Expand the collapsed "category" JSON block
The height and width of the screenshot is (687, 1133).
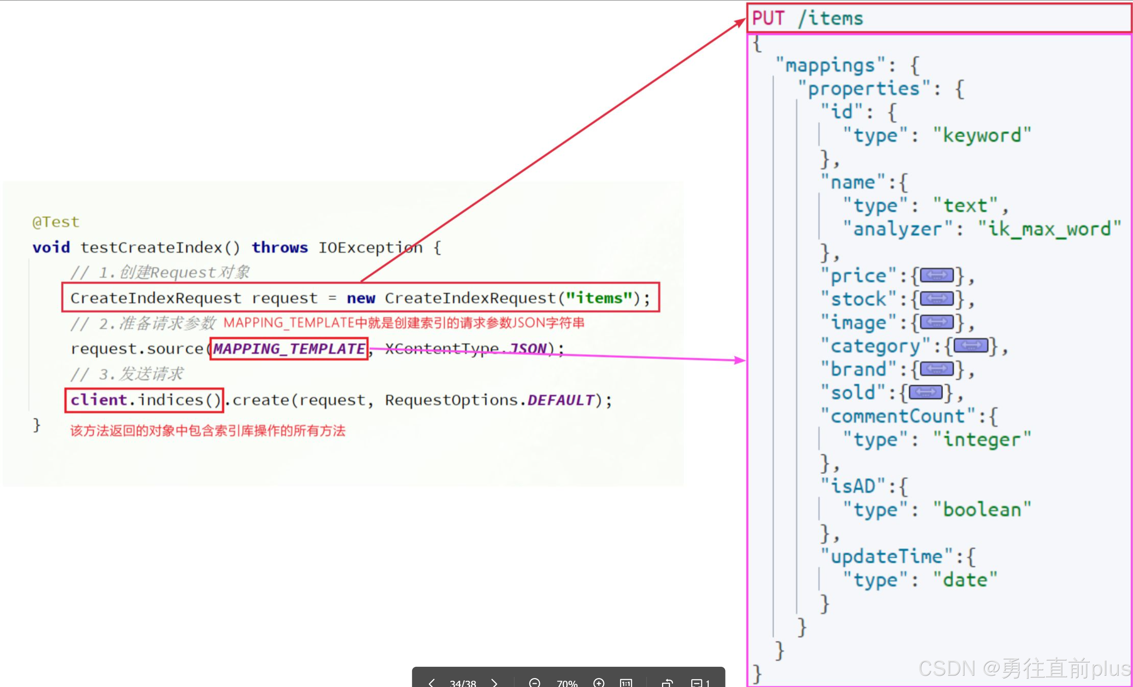[971, 346]
